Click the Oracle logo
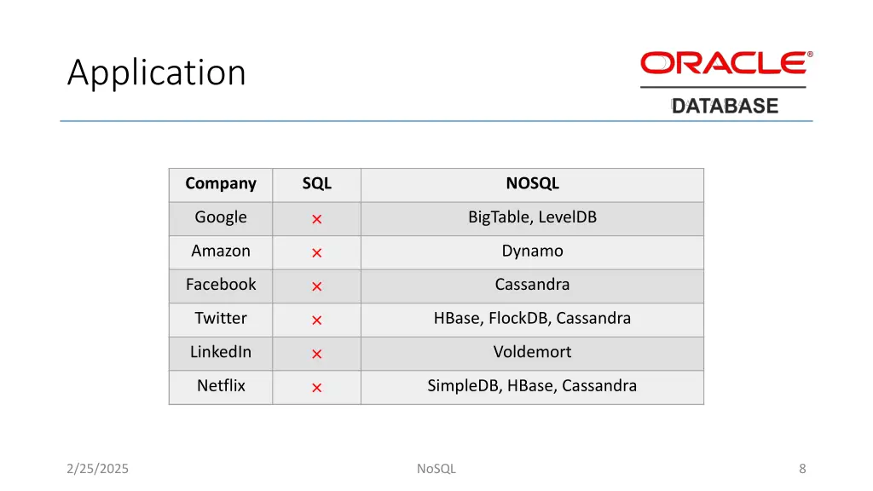873x491 pixels. (x=726, y=63)
